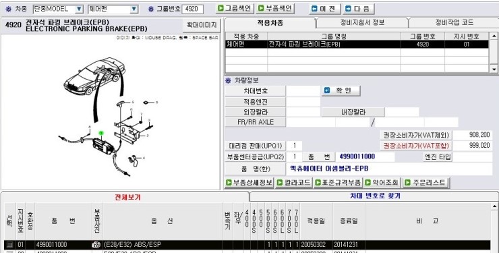The image size is (499, 253).
Task: Click the 액츄에이터 어셈블리-EPB part name
Action: point(329,169)
